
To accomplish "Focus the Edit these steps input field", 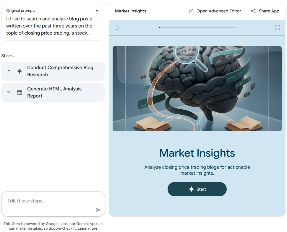I will [50, 201].
